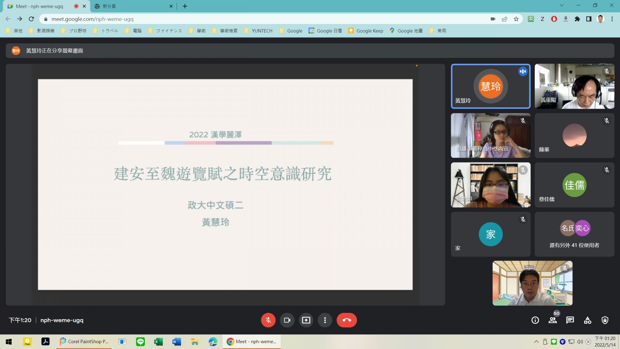Open the chat messages panel
Image resolution: width=620 pixels, height=349 pixels.
click(x=570, y=320)
